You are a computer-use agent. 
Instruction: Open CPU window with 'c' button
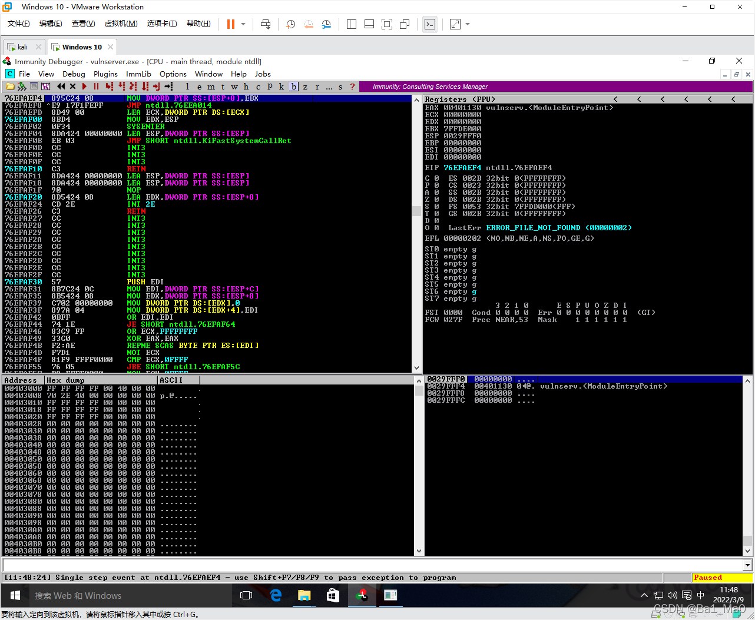[258, 87]
